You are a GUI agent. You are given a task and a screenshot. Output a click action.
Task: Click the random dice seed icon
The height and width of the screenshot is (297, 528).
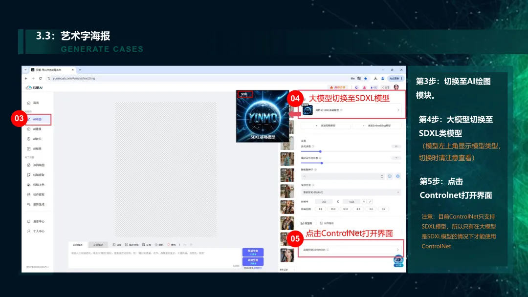(x=390, y=176)
